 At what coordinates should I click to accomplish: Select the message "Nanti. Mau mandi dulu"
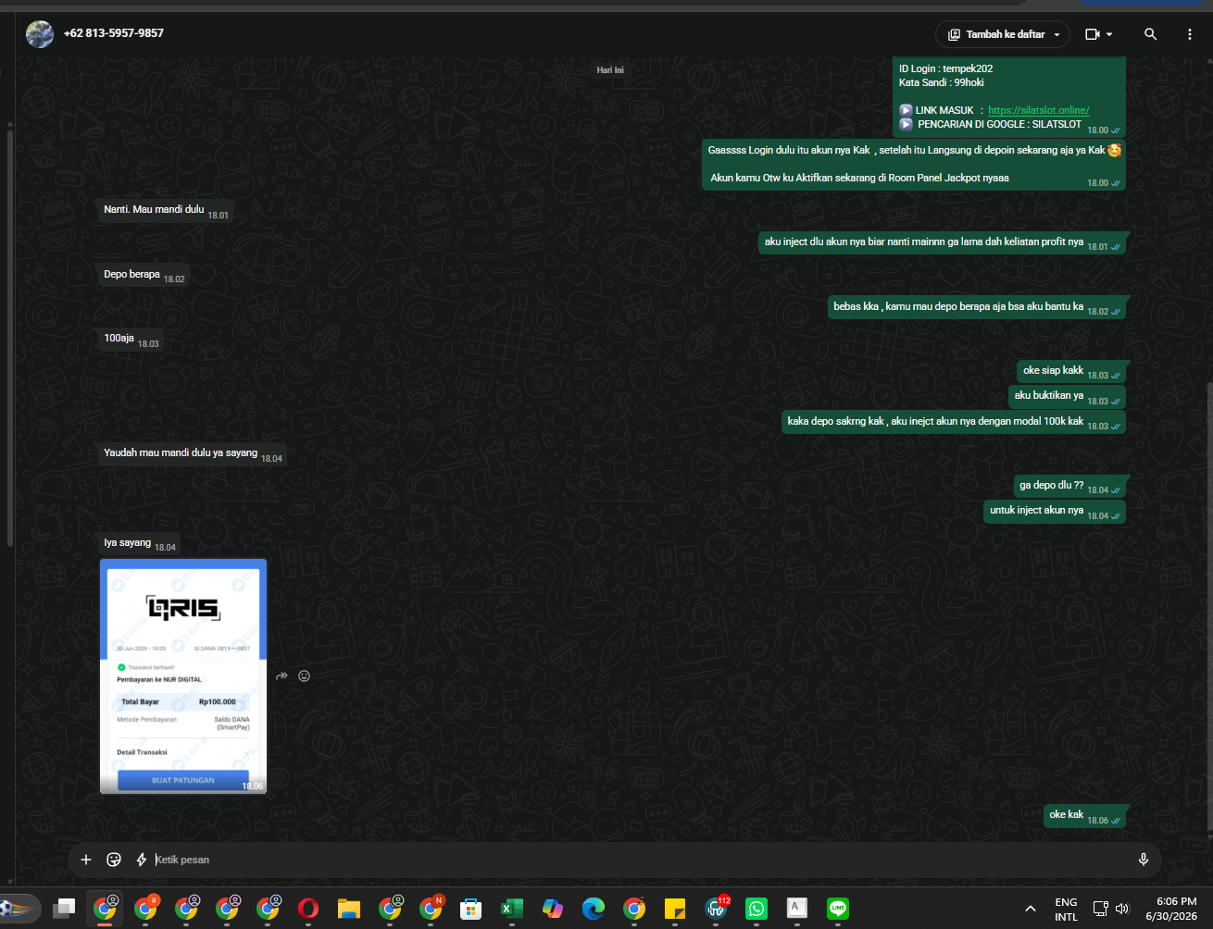coord(166,210)
